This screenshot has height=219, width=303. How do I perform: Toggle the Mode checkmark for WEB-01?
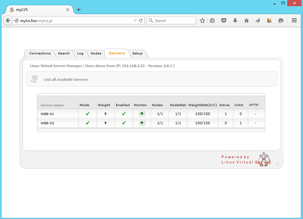coord(87,114)
